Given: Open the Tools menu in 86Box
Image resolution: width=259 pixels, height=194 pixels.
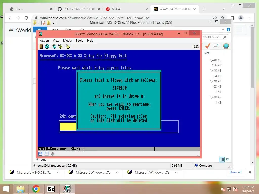Looking at the screenshot, I should pyautogui.click(x=79, y=41).
